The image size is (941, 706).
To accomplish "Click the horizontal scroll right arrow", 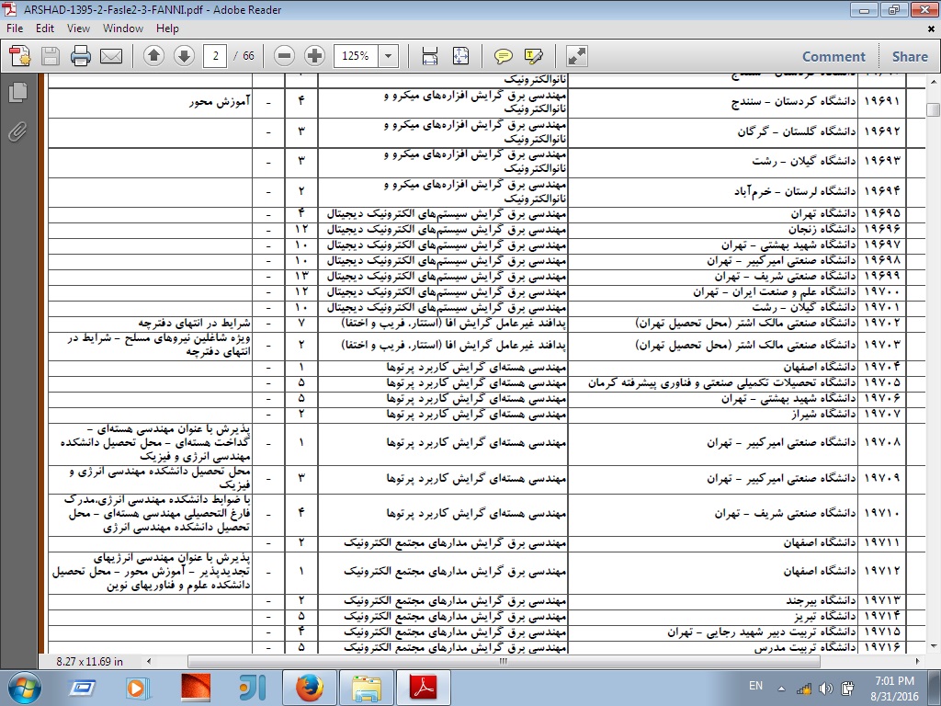I will tap(918, 661).
